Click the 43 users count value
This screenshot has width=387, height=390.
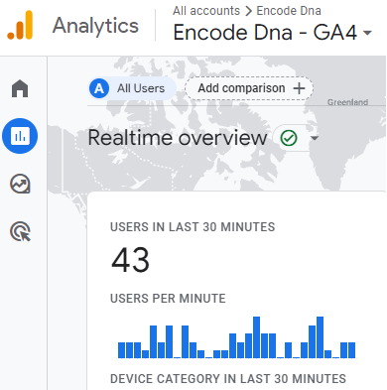[130, 260]
